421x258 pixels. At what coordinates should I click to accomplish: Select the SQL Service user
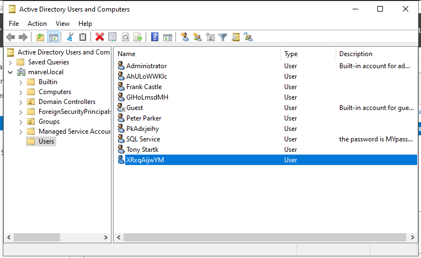pyautogui.click(x=143, y=139)
